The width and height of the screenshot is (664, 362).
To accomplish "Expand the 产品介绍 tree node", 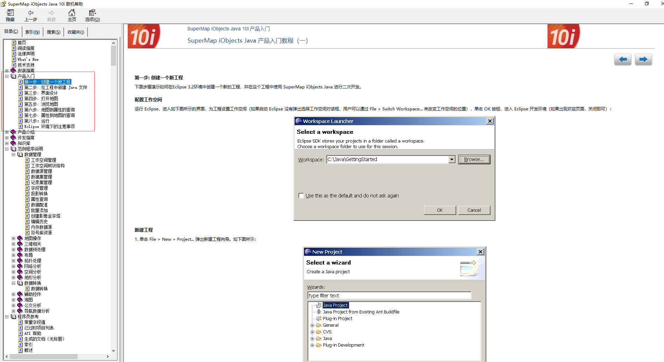I will click(7, 132).
